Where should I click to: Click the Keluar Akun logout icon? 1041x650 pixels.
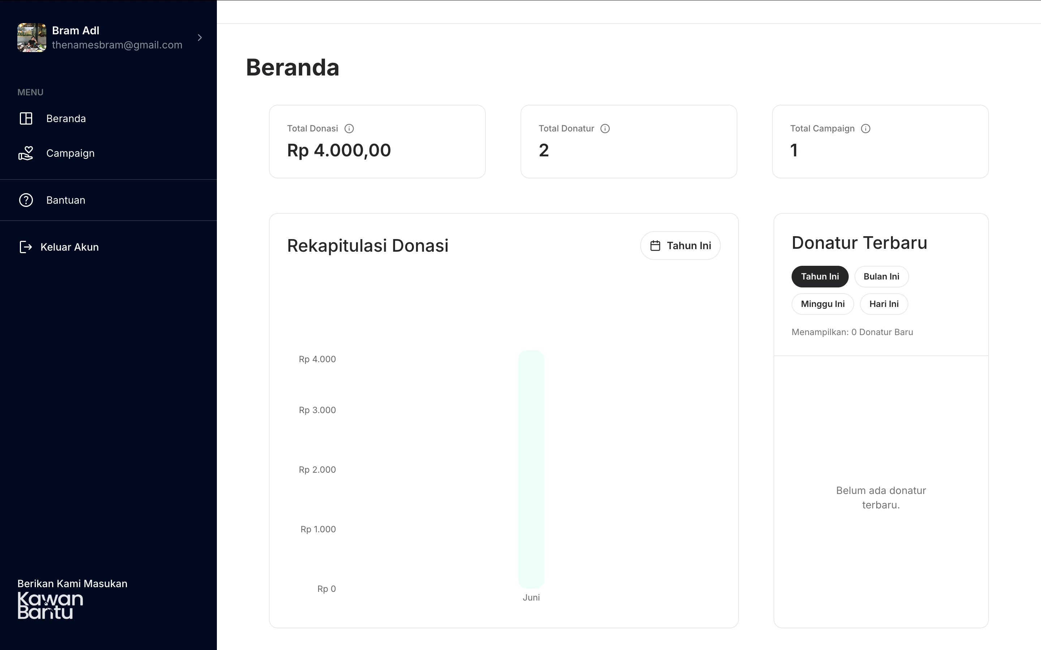pos(26,247)
